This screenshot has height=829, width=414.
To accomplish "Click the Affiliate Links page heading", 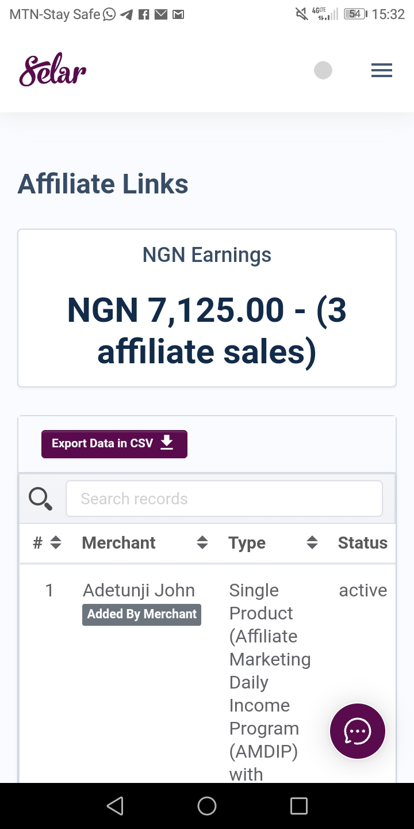I will 103,183.
